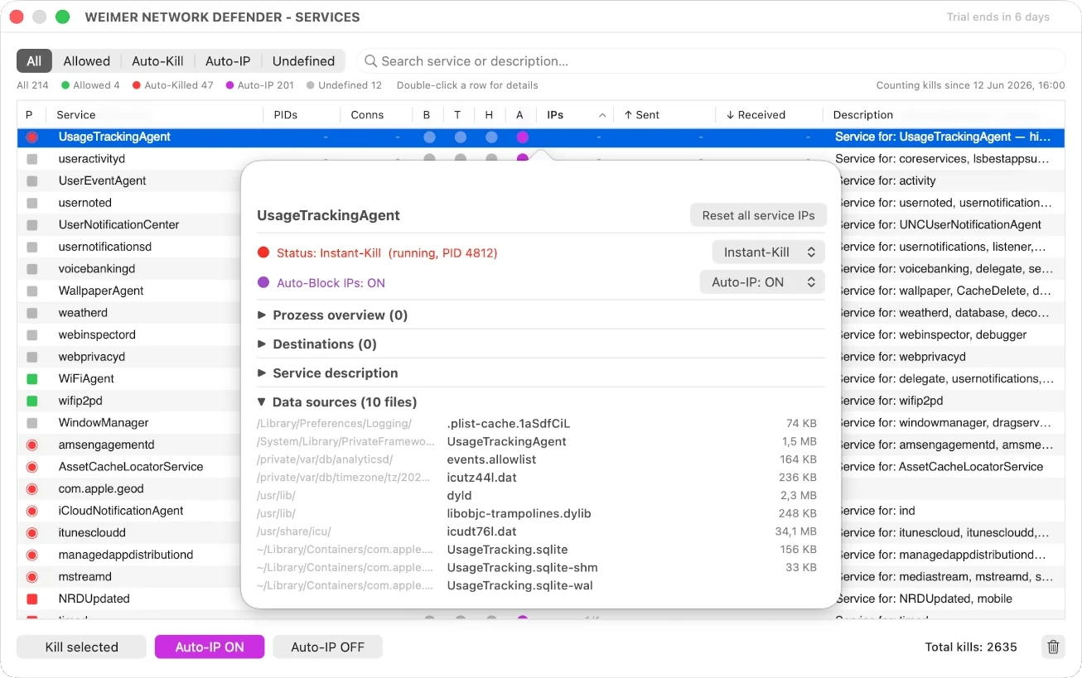Switch to the Undefined filter tab

(303, 61)
